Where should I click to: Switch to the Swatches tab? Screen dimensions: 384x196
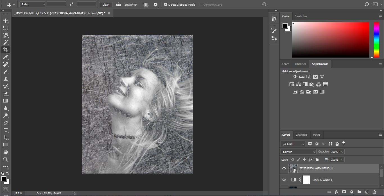click(x=301, y=16)
